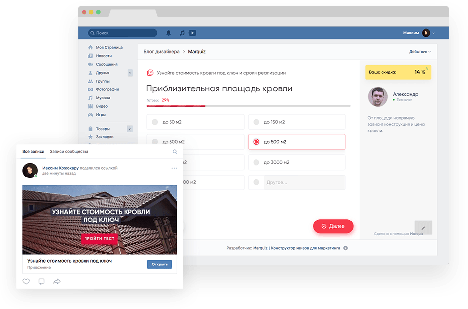Share the post with arrow icon

(57, 281)
